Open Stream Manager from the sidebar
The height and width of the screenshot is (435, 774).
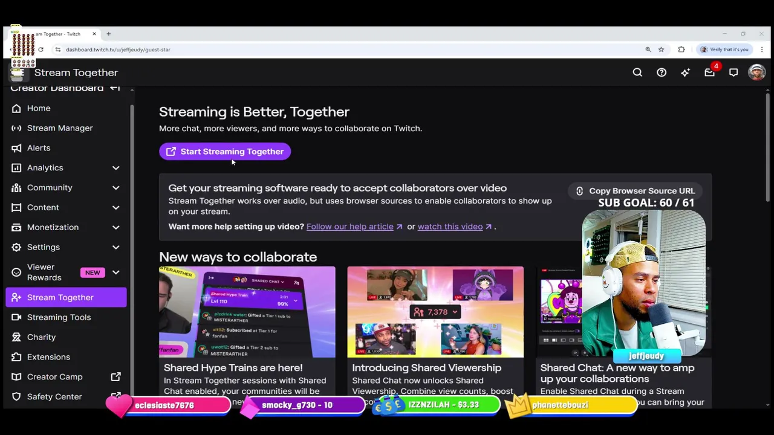pos(67,128)
